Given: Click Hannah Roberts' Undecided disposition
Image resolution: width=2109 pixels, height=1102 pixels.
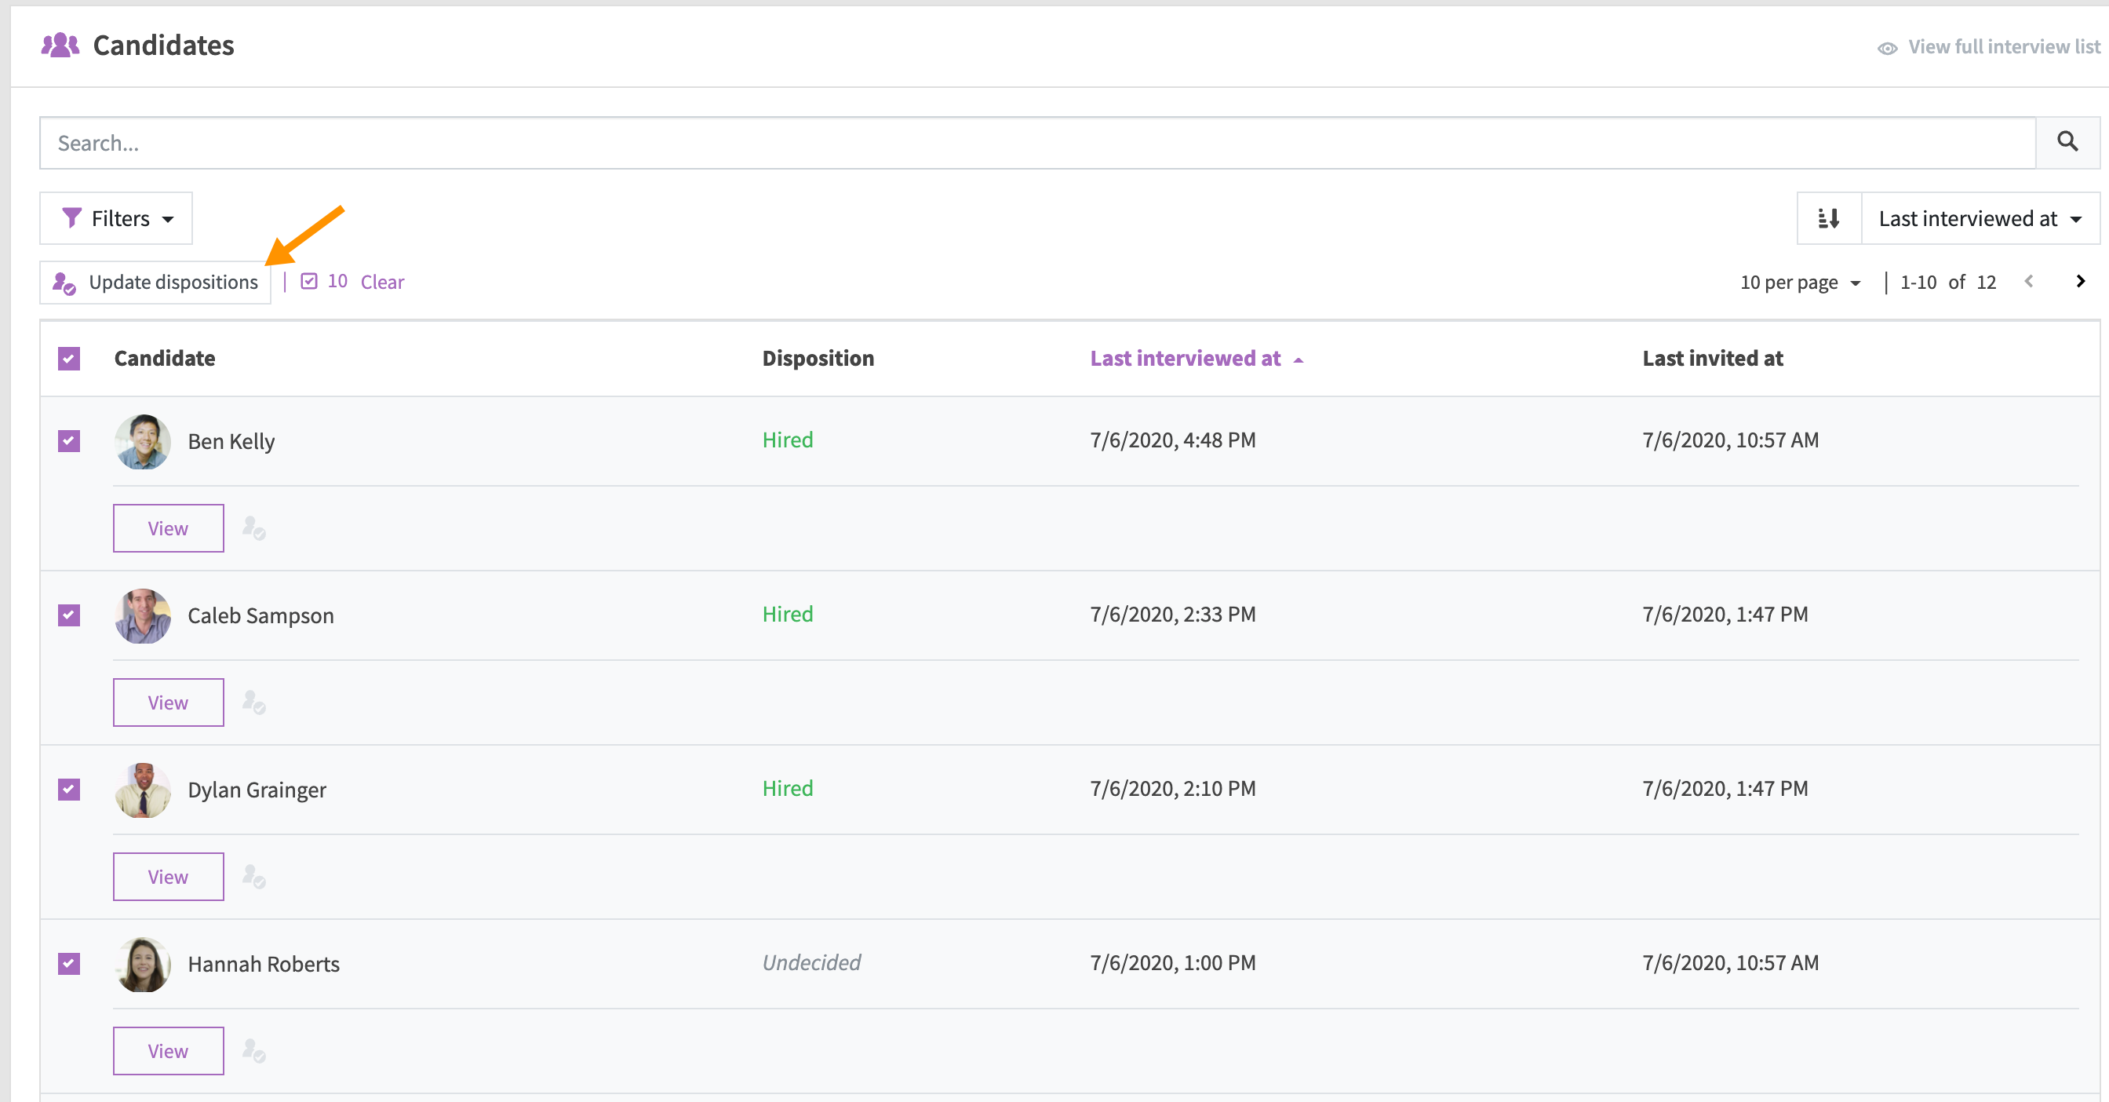Looking at the screenshot, I should coord(811,963).
